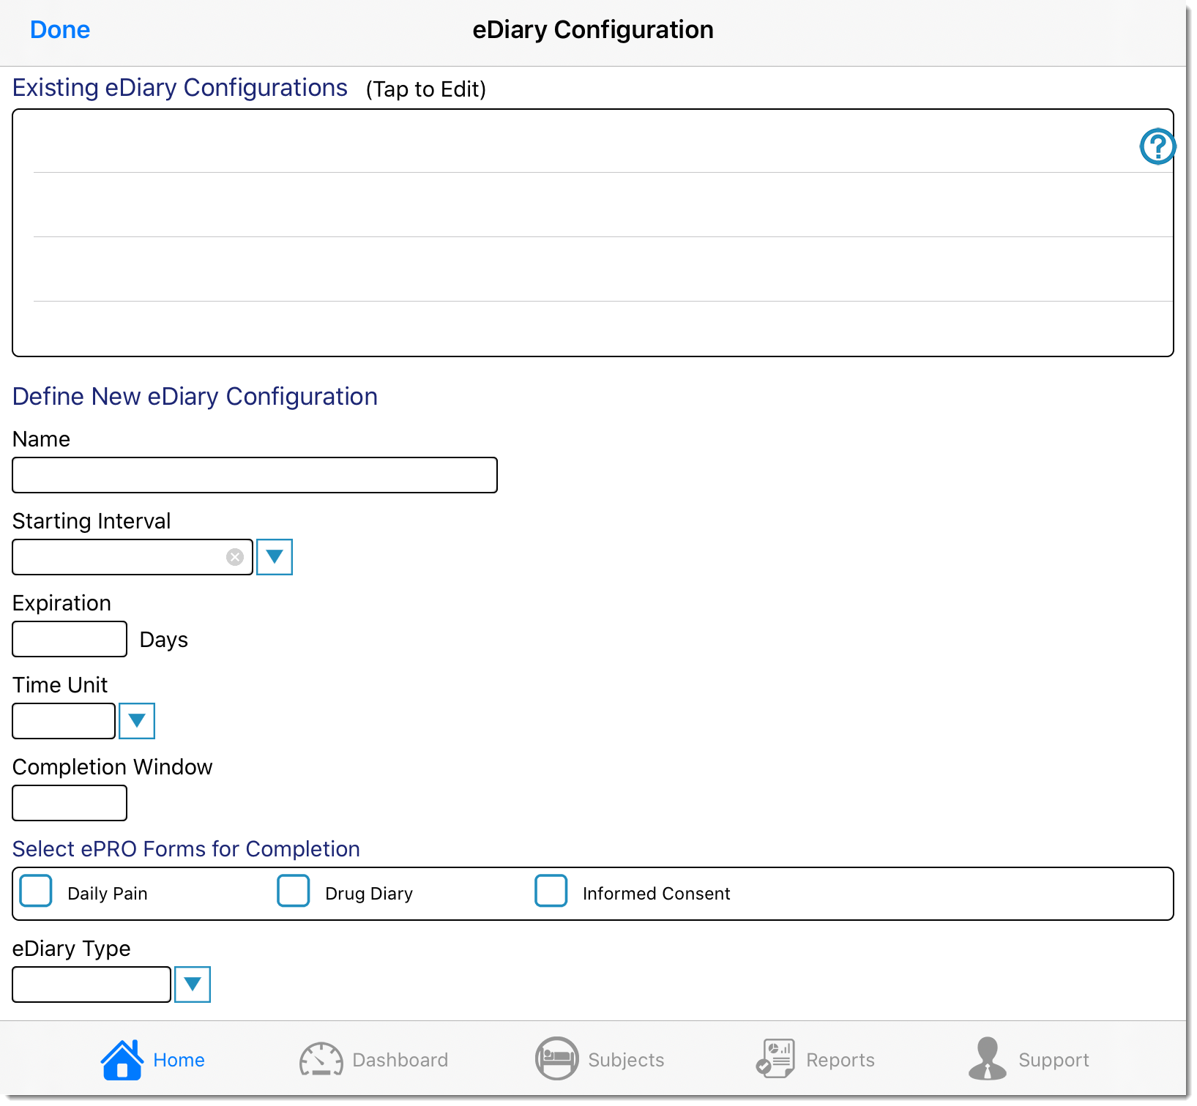This screenshot has width=1197, height=1106.
Task: Tap the Subjects bed icon
Action: tap(557, 1058)
